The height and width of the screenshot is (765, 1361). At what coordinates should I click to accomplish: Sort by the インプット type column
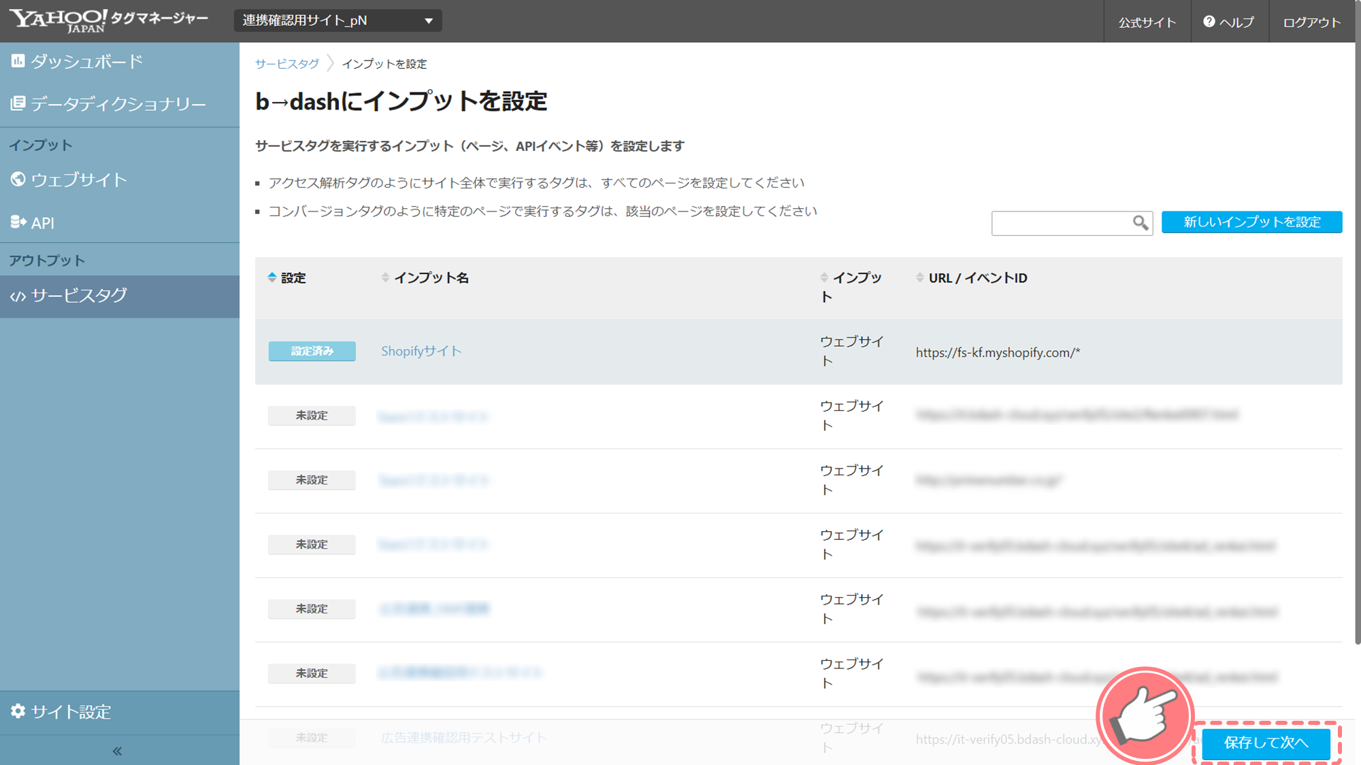coord(853,287)
